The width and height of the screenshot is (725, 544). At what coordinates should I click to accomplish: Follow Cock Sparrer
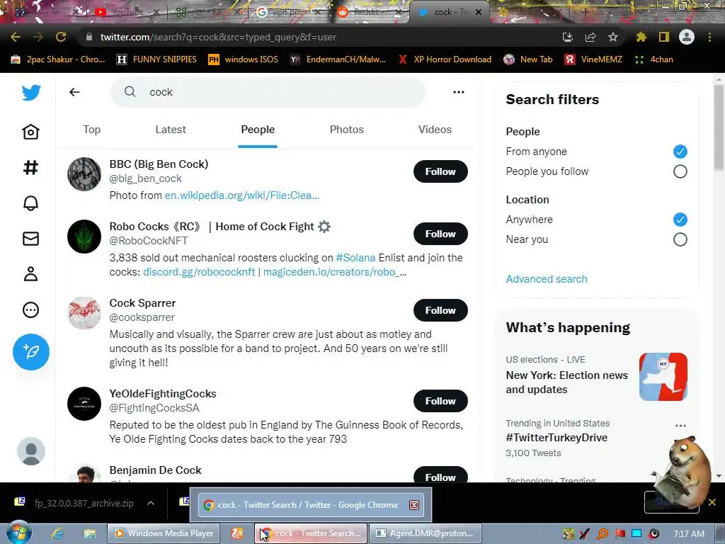pyautogui.click(x=440, y=310)
